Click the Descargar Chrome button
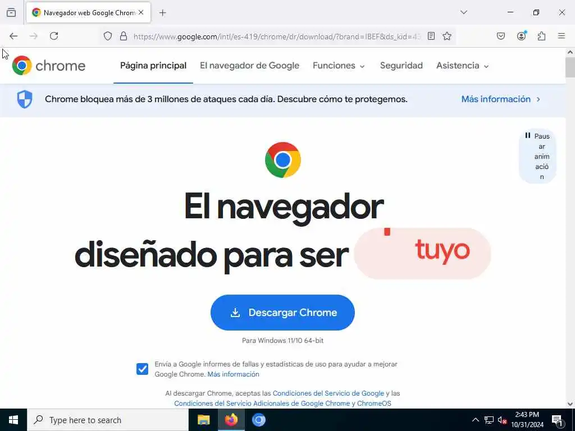The image size is (575, 431). point(282,313)
